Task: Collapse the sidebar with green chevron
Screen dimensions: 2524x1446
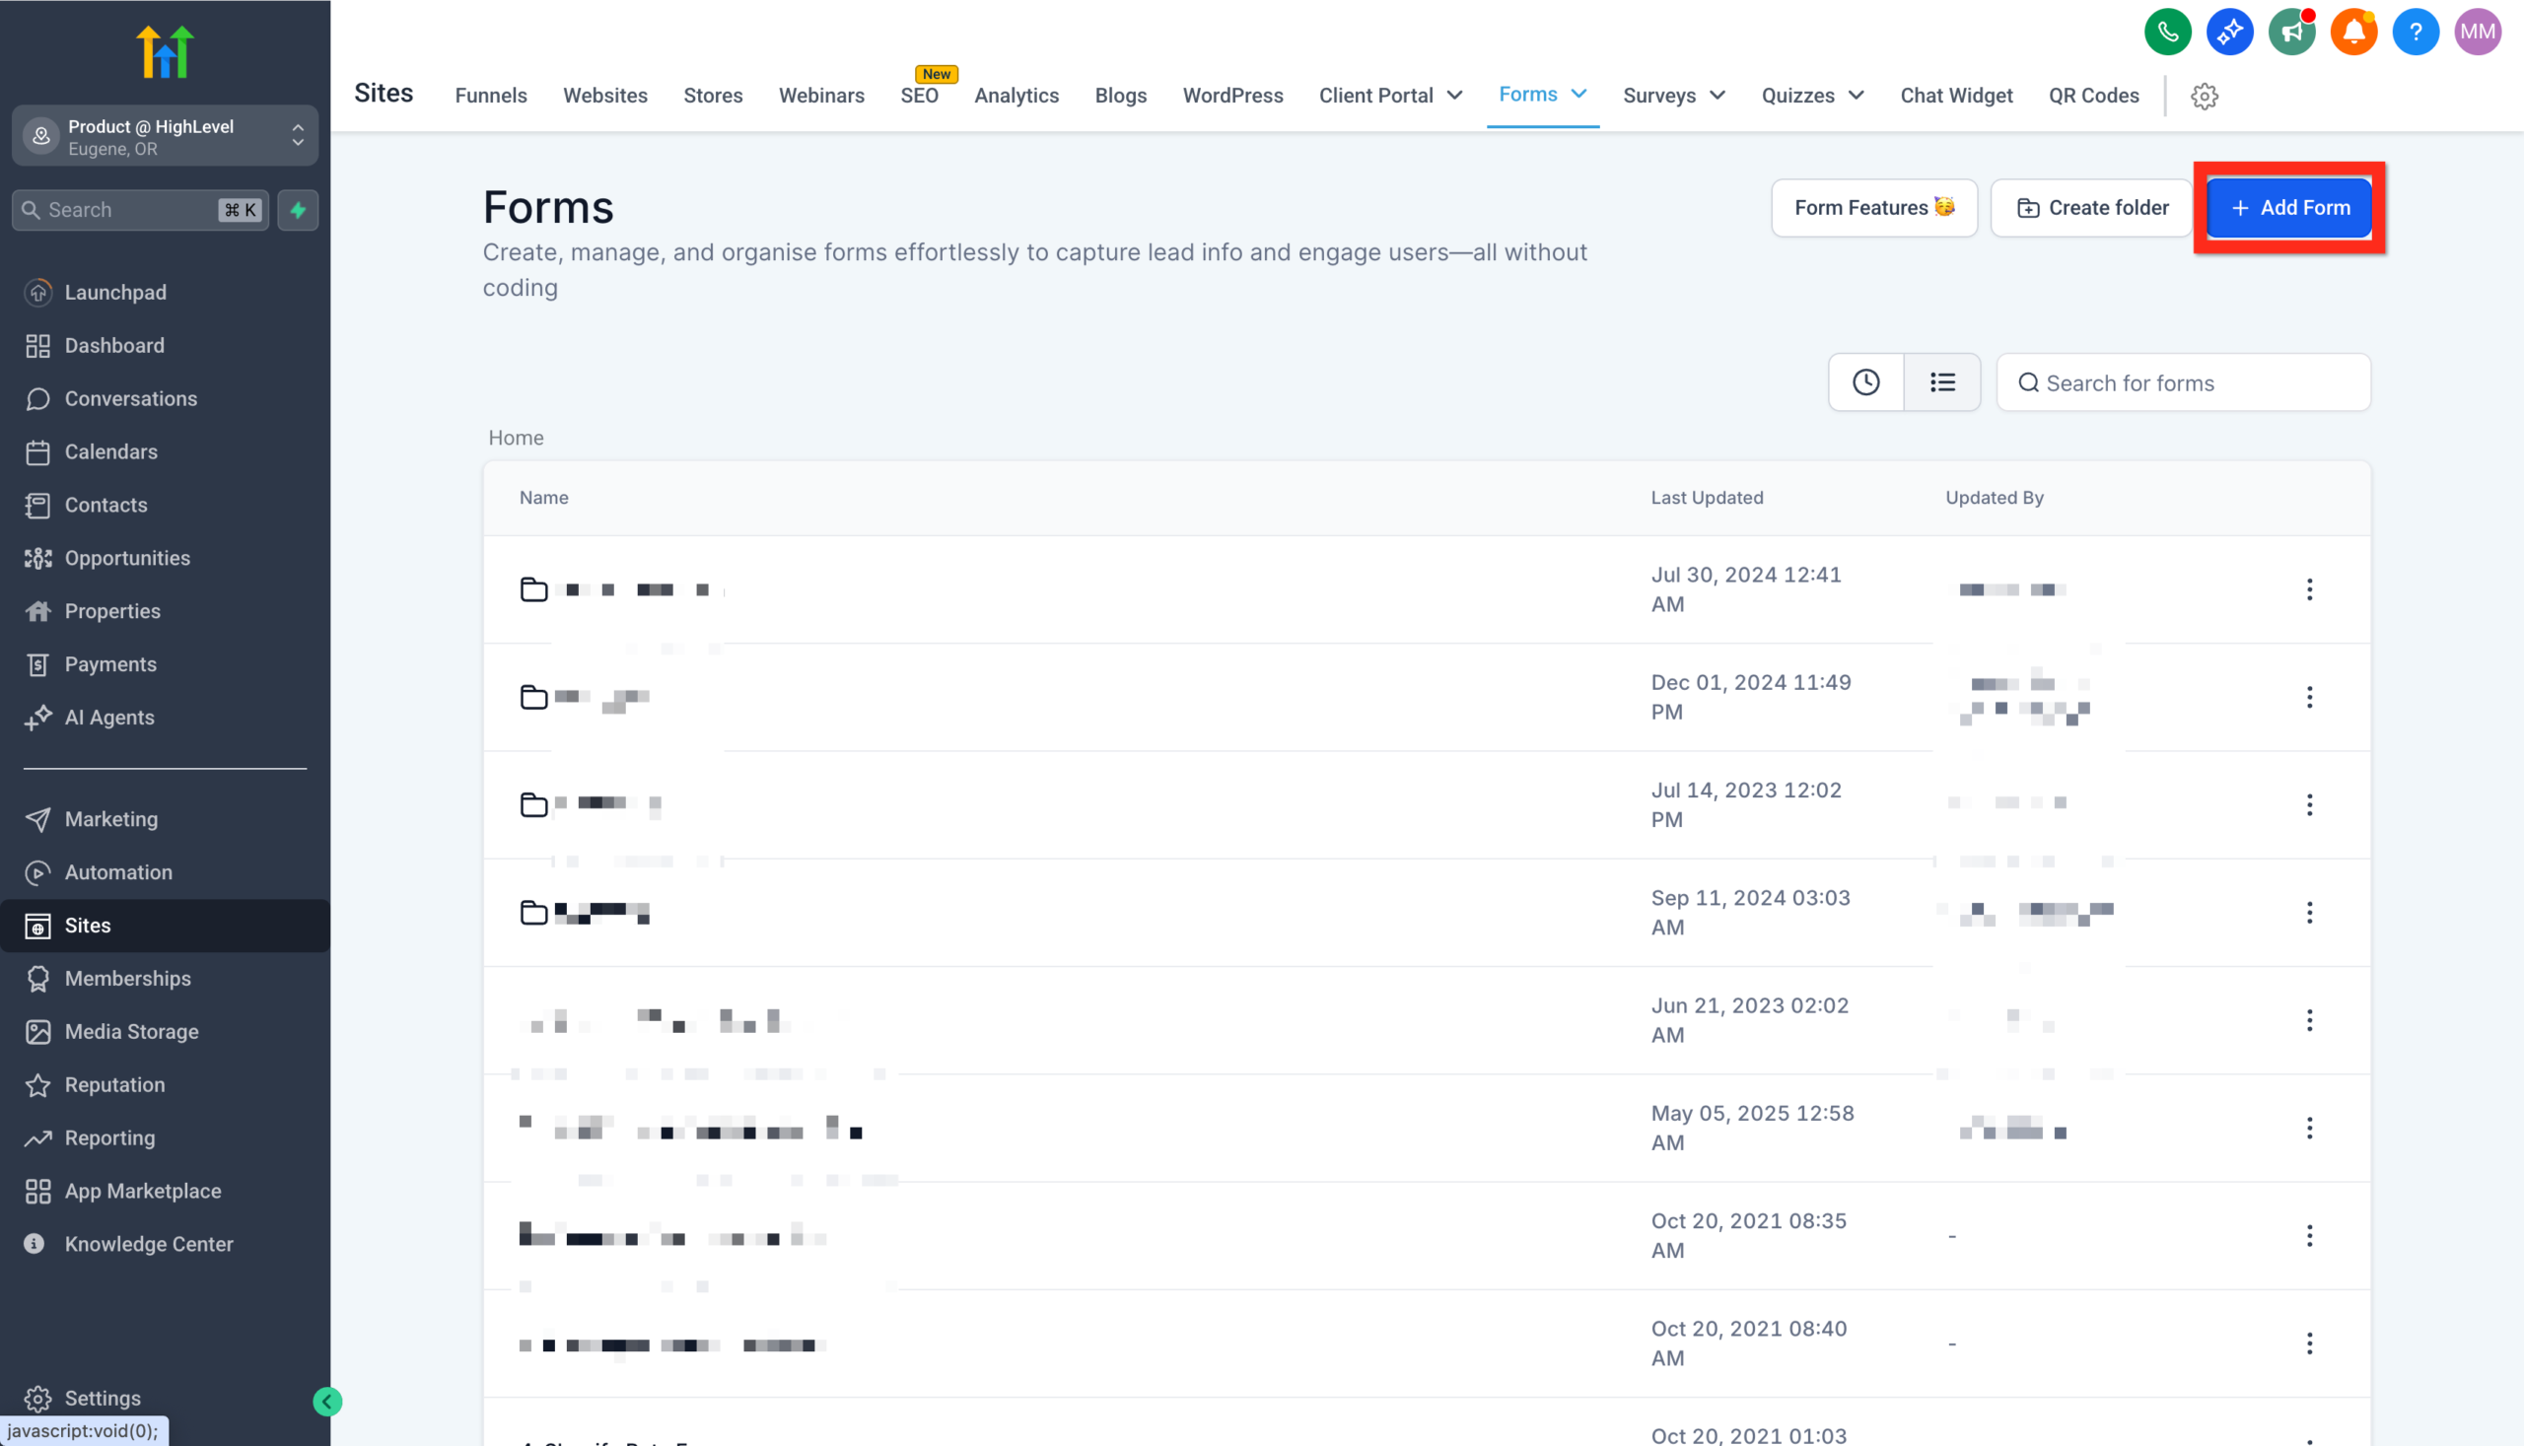Action: pos(326,1402)
